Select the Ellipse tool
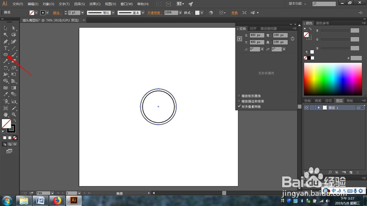The height and width of the screenshot is (206, 367). click(x=6, y=55)
